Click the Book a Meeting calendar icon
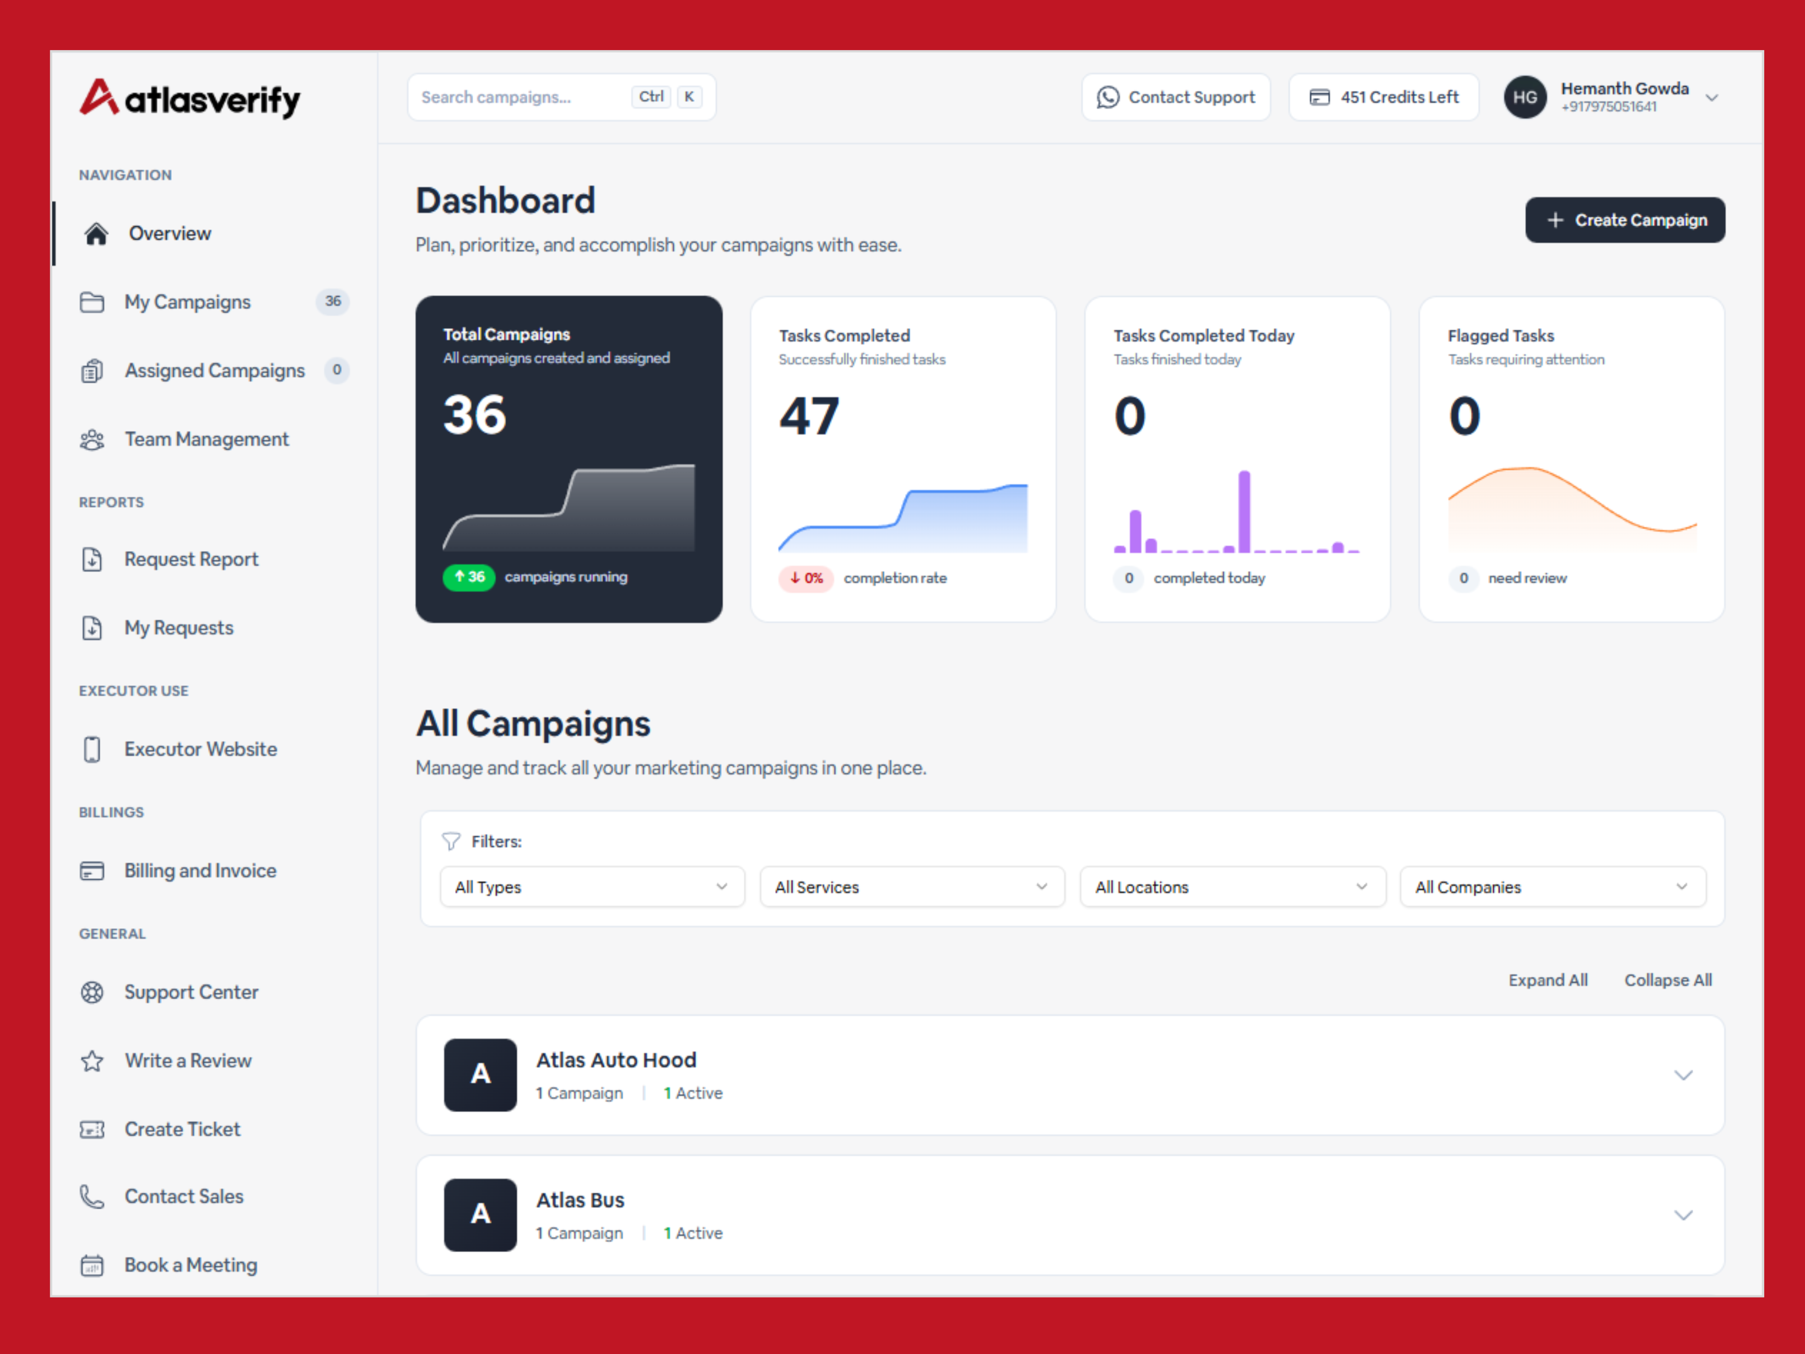This screenshot has width=1805, height=1354. pos(92,1265)
